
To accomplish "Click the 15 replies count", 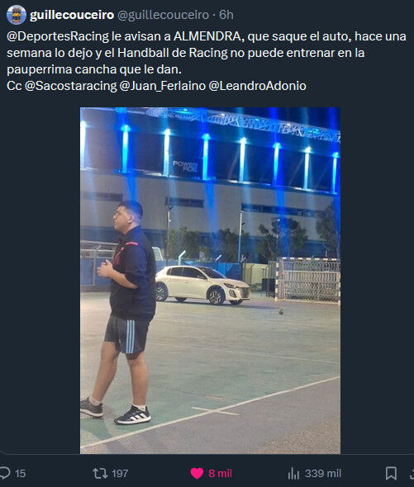I will 20,474.
